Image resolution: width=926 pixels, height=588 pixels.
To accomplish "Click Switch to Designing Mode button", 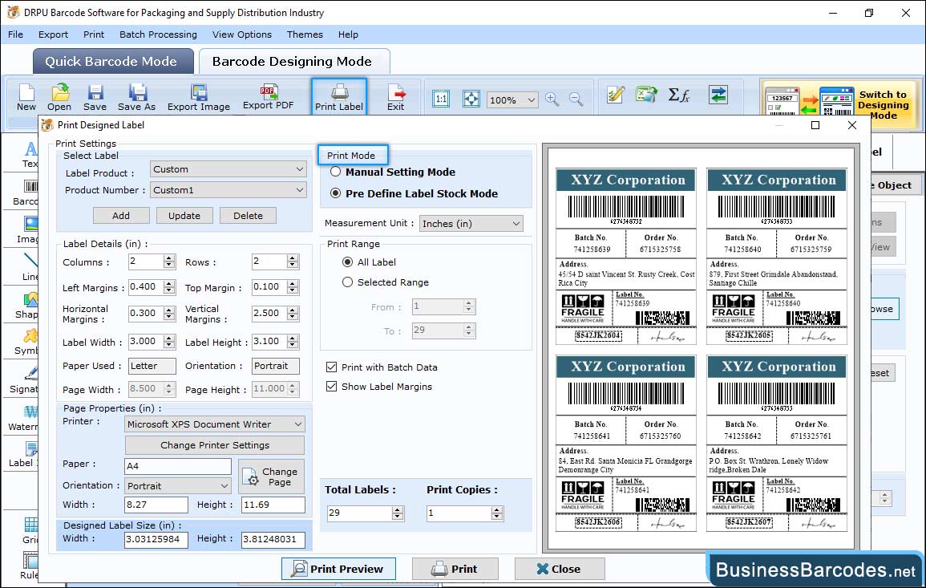I will pyautogui.click(x=840, y=104).
